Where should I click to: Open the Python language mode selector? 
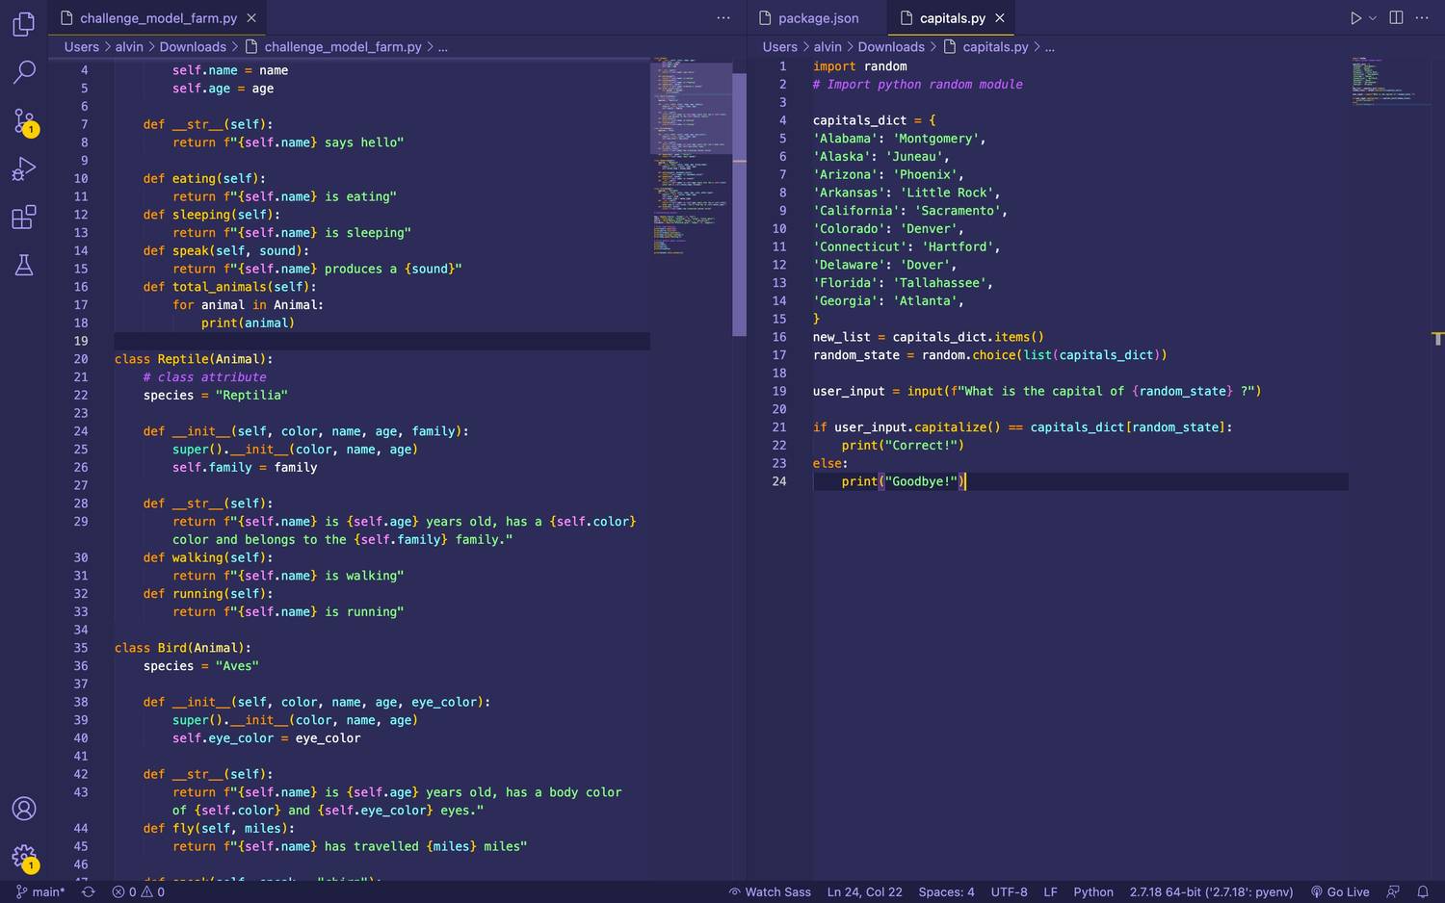tap(1092, 891)
